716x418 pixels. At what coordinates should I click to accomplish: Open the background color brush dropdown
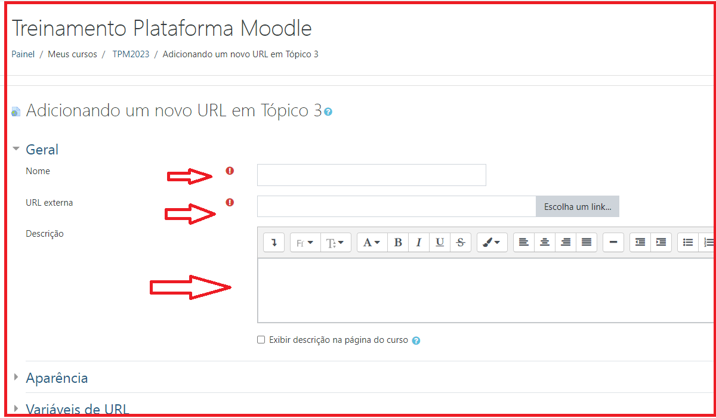click(492, 243)
